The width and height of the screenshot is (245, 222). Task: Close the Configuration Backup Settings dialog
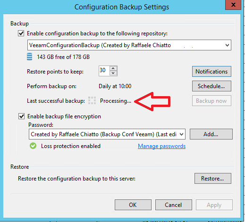[233, 5]
